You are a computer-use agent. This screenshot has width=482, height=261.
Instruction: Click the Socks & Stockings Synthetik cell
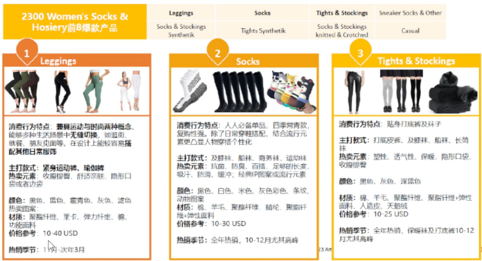[181, 31]
